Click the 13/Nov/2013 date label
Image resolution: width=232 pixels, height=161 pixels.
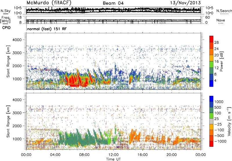[x=185, y=3]
